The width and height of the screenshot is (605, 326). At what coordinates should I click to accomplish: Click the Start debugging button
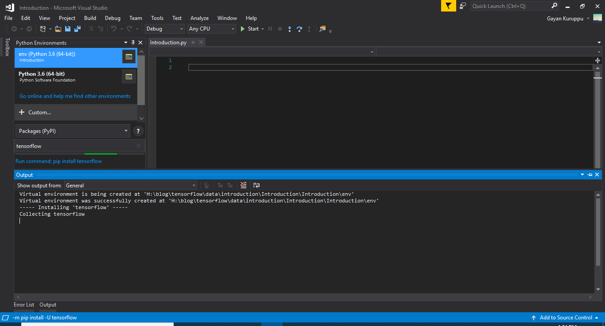tap(249, 29)
